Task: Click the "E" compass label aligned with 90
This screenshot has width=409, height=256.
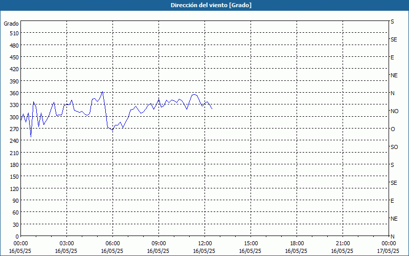Action: 392,201
